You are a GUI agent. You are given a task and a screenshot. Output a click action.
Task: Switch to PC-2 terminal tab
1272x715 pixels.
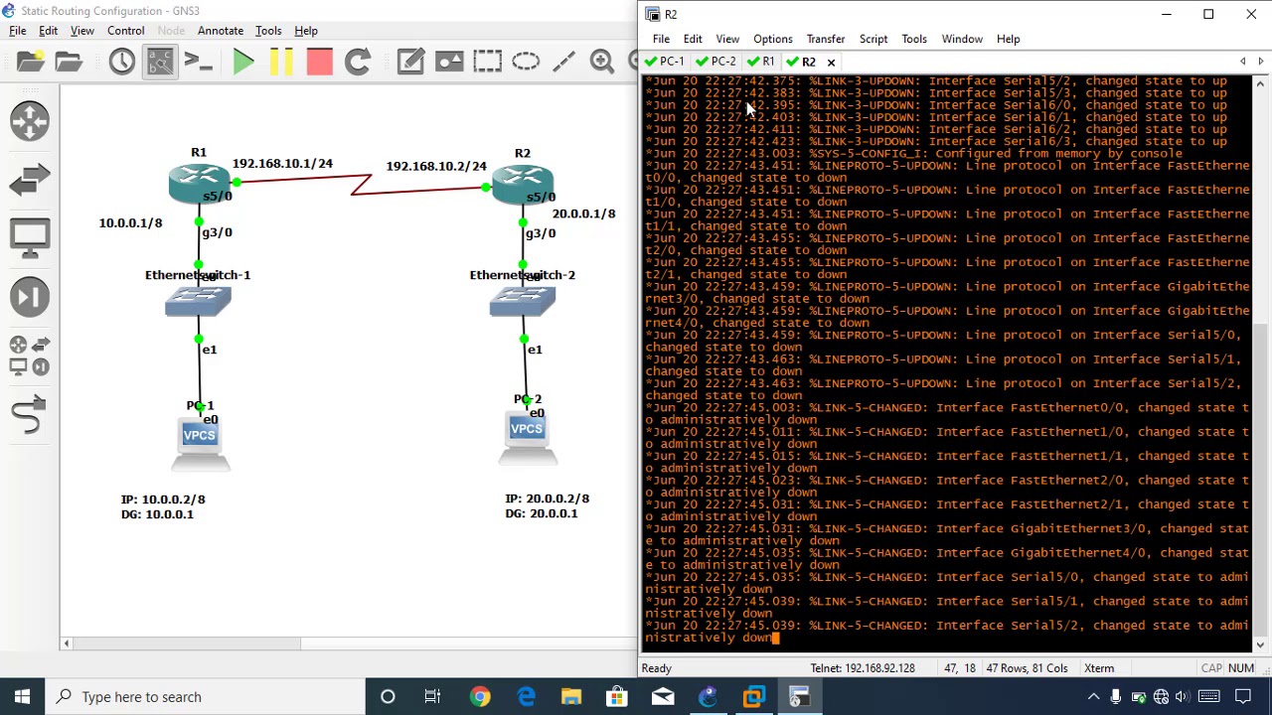[716, 62]
